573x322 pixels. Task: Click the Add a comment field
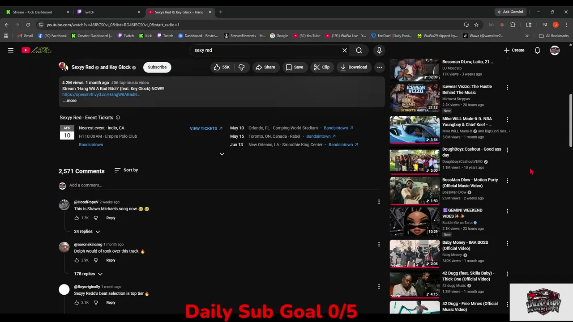(224, 185)
